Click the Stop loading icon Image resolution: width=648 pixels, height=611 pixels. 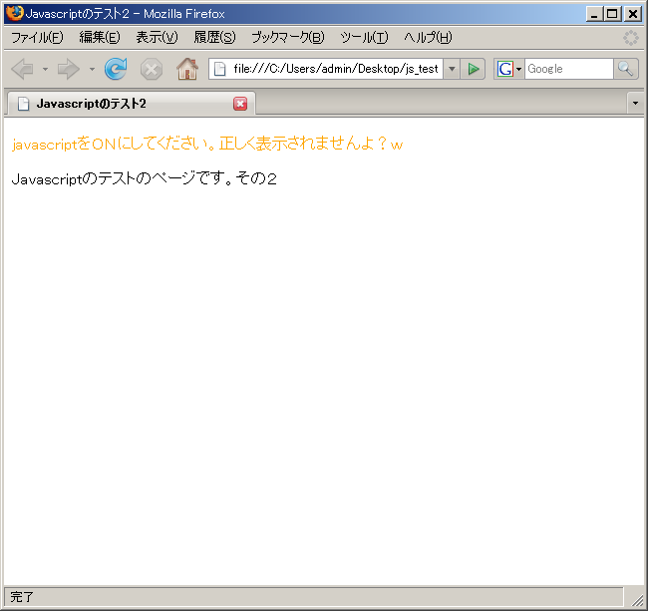(x=152, y=69)
